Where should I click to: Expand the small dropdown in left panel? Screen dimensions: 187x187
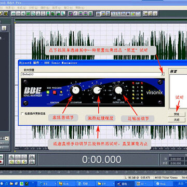coord(7,138)
